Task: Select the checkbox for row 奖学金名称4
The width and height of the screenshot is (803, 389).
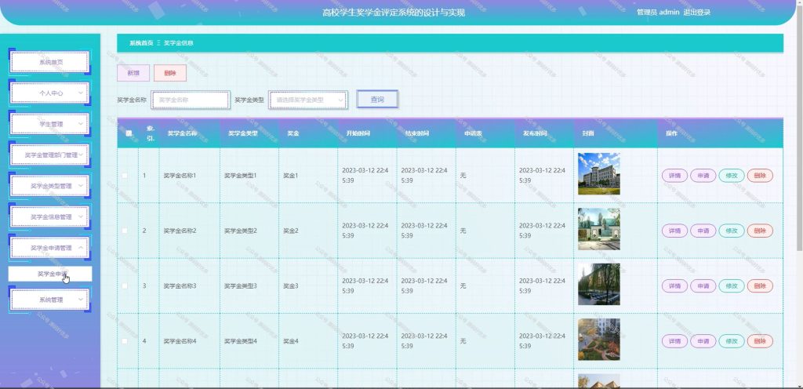Action: pyautogui.click(x=125, y=341)
